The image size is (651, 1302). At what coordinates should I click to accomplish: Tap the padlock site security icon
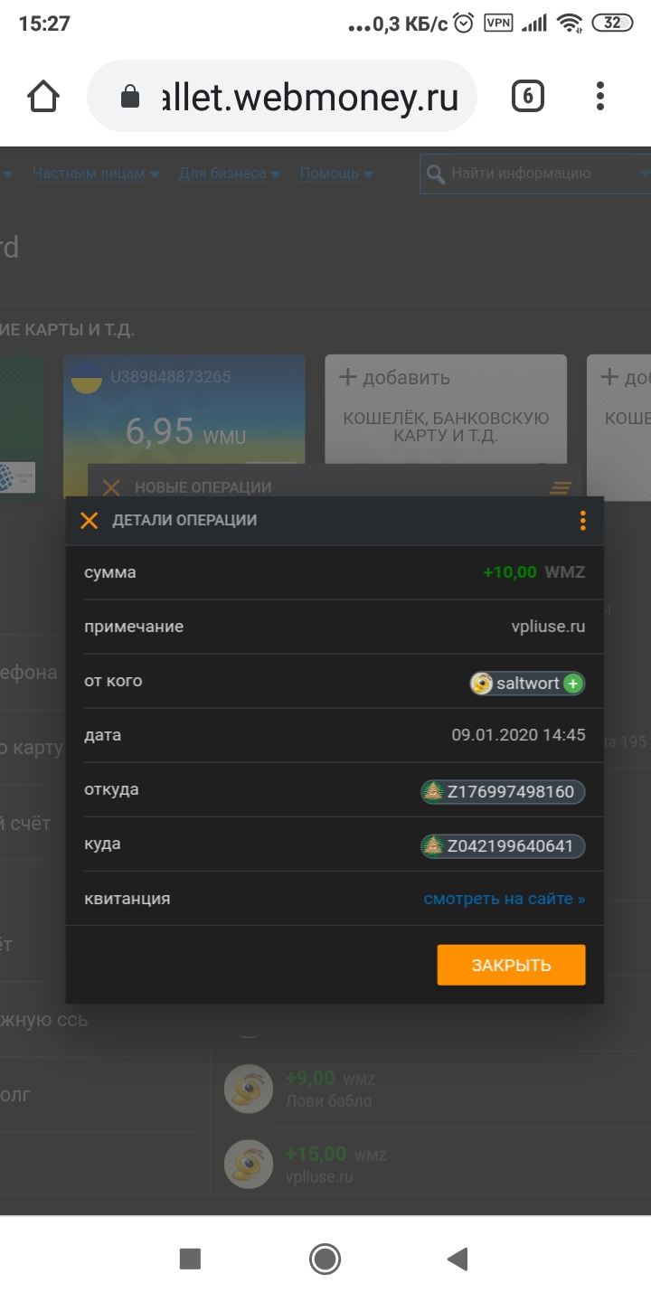[130, 96]
